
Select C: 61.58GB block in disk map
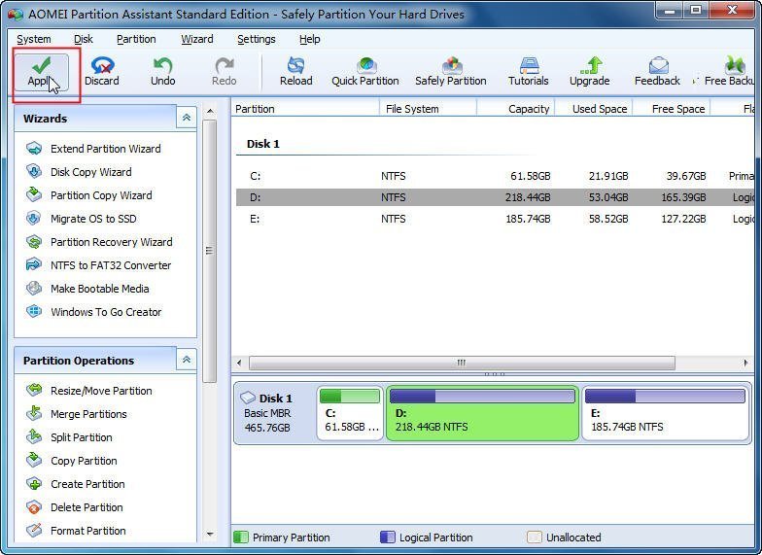[350, 413]
